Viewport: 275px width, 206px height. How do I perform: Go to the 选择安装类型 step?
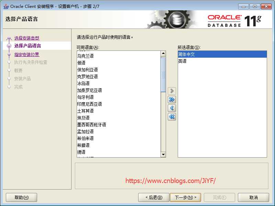tap(27, 38)
